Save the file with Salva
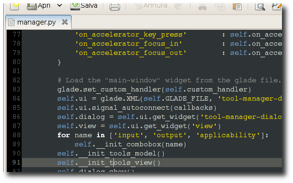This screenshot has height=183, width=293. pos(84,6)
